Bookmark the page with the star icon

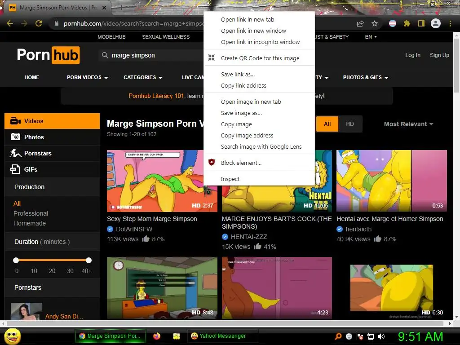(x=374, y=23)
